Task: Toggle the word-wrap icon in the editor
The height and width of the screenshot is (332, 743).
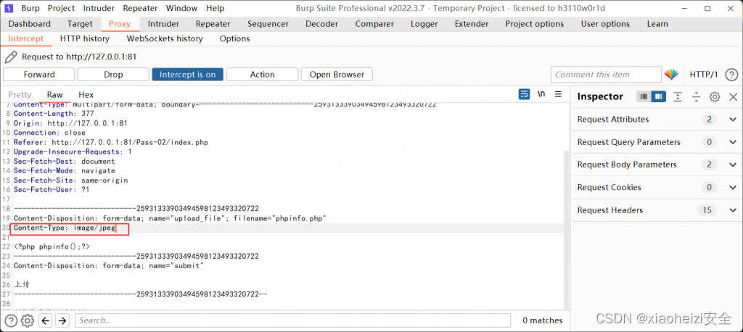Action: [x=525, y=94]
